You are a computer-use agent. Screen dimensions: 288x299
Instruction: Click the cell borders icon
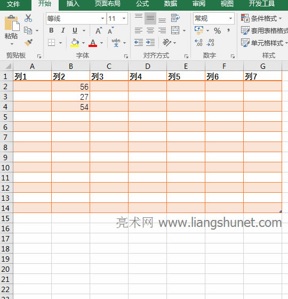tap(51, 43)
